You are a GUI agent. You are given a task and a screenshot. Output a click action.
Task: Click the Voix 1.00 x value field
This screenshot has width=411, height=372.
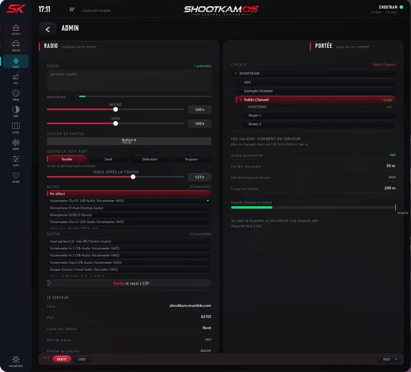coord(200,123)
